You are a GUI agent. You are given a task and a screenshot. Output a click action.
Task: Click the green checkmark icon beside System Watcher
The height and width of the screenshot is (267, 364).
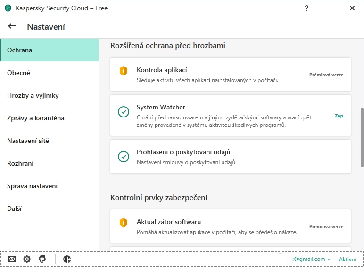tap(123, 112)
